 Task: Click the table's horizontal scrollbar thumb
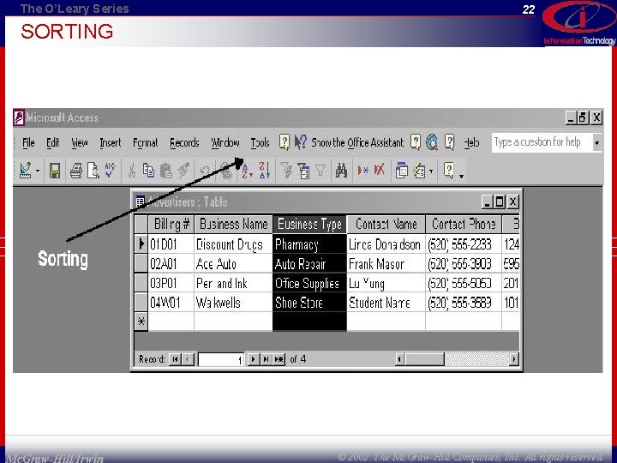424,359
